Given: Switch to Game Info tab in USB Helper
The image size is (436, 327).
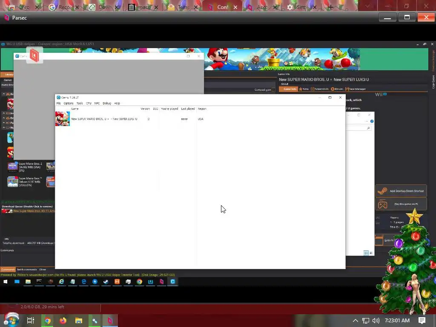Looking at the screenshot, I should pos(288,89).
